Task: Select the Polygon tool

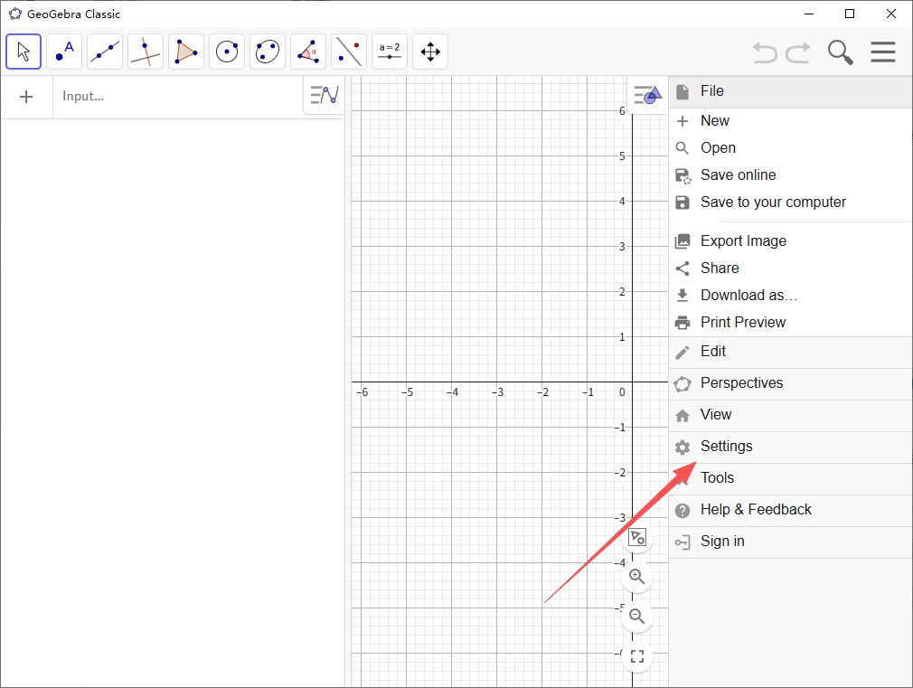Action: point(186,52)
